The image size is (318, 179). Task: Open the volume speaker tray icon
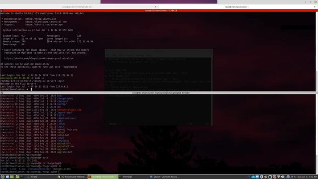click(x=283, y=177)
